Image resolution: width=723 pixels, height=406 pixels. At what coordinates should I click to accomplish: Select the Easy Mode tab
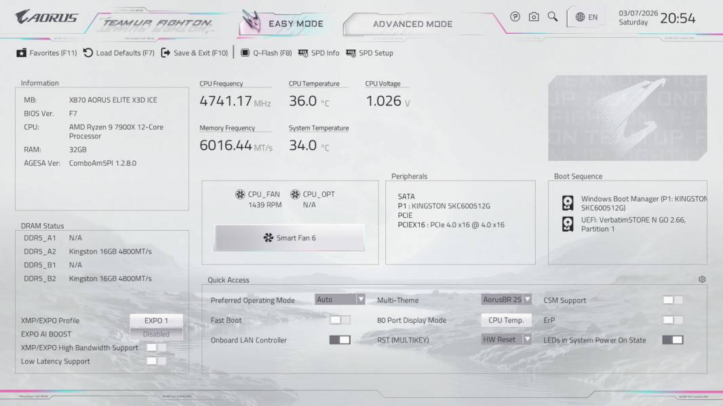point(294,23)
